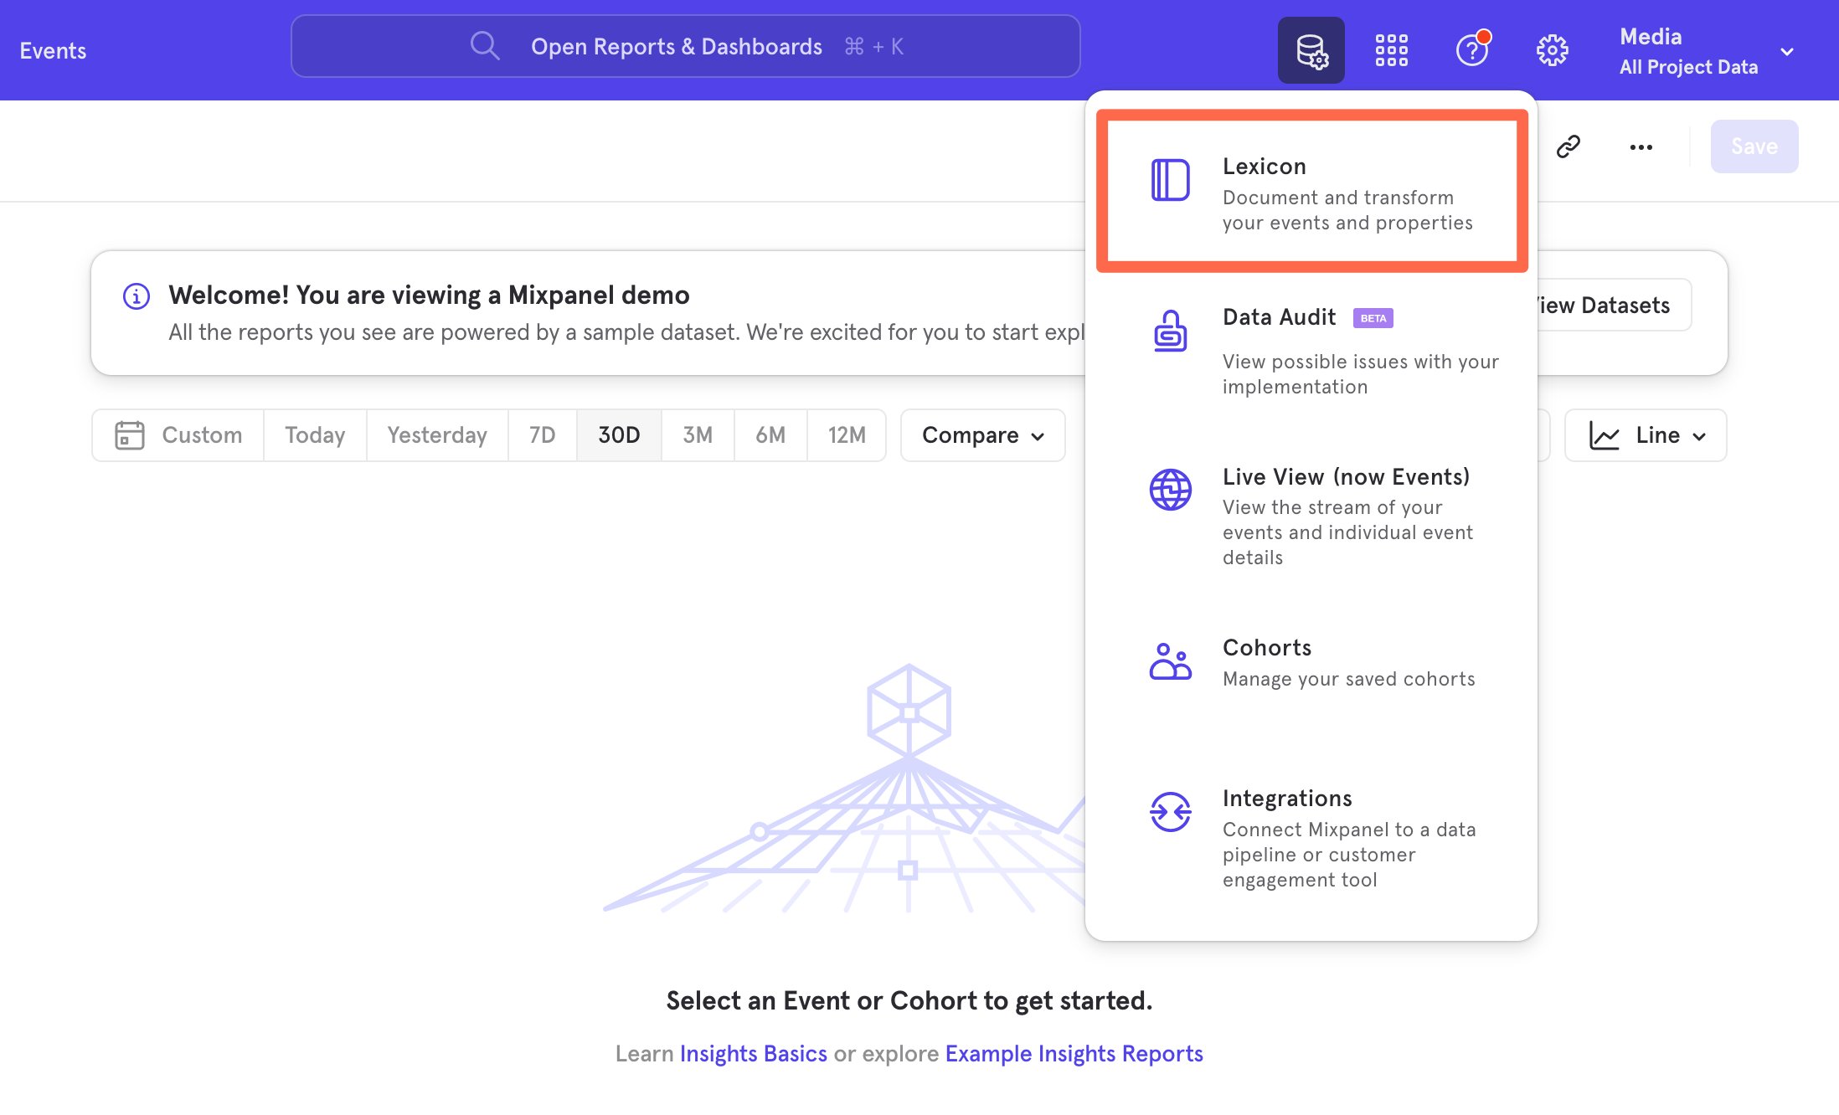Select the 7D date range
The height and width of the screenshot is (1115, 1839).
point(542,435)
